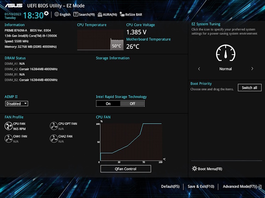
Task: Click the CHA2 FAN icon
Action: click(x=54, y=139)
